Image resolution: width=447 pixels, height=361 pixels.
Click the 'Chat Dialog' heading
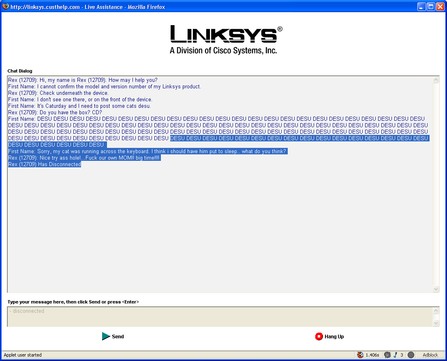click(20, 71)
